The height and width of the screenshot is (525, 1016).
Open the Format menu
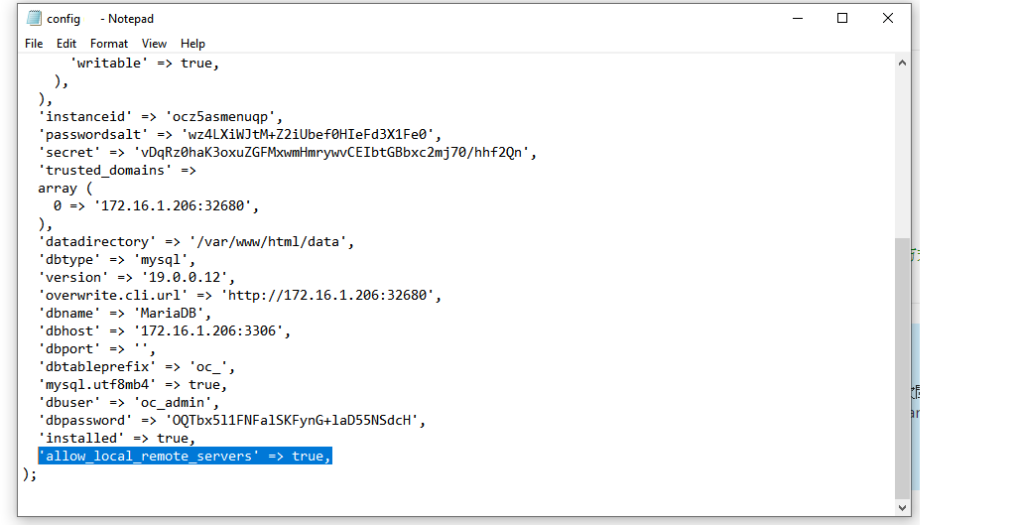[x=109, y=44]
